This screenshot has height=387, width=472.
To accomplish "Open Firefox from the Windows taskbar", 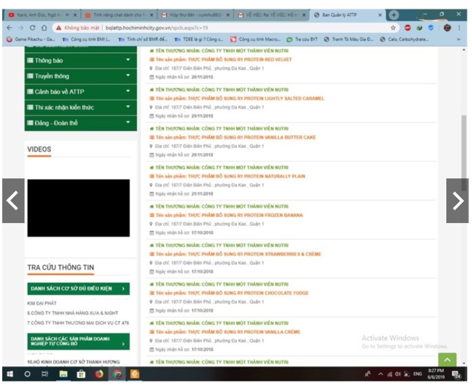I will point(99,374).
